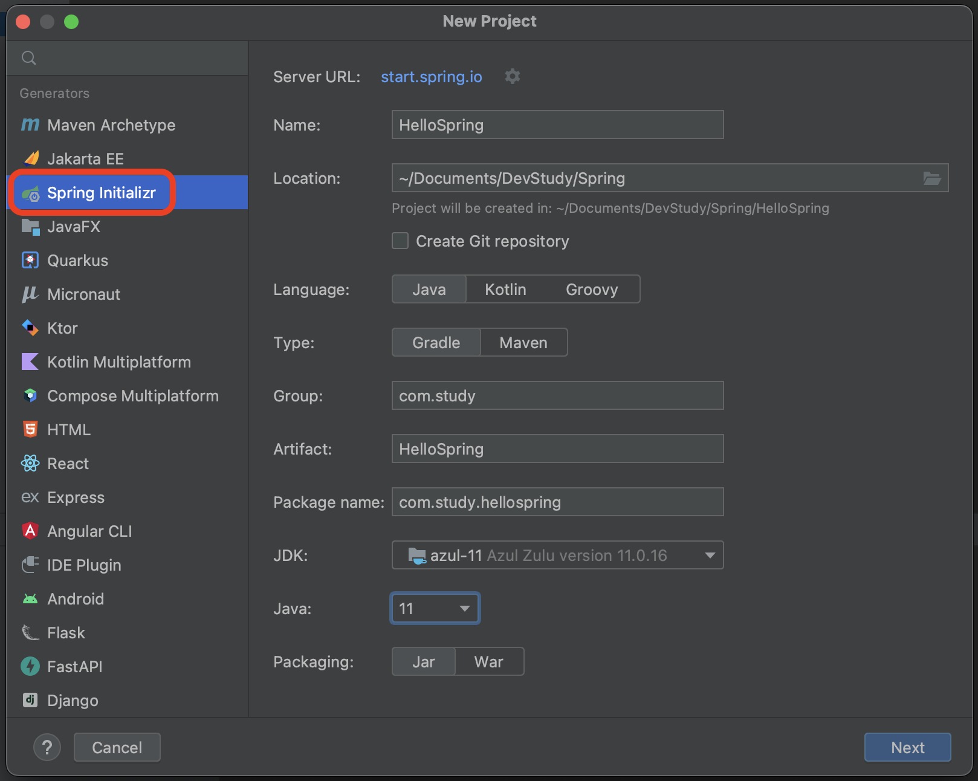The height and width of the screenshot is (781, 978).
Task: Click the Android robot icon
Action: [x=30, y=599]
